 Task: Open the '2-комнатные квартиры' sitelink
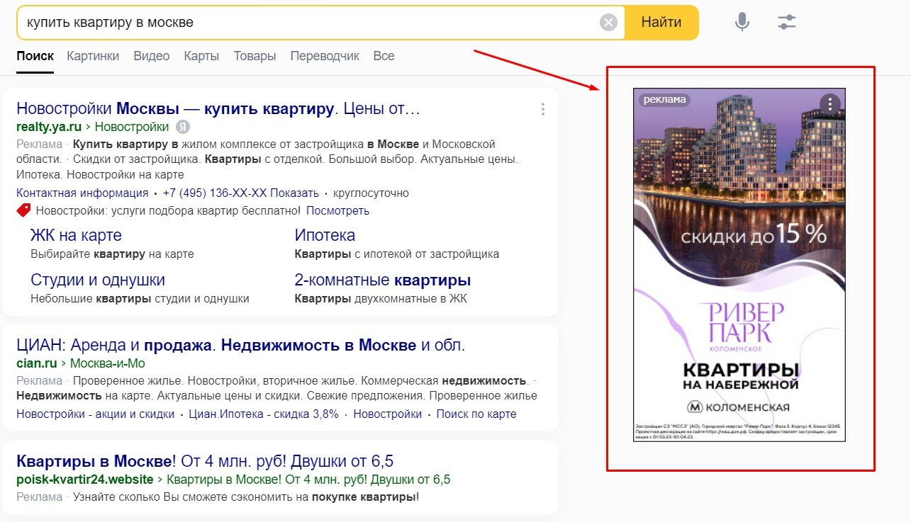(x=383, y=280)
